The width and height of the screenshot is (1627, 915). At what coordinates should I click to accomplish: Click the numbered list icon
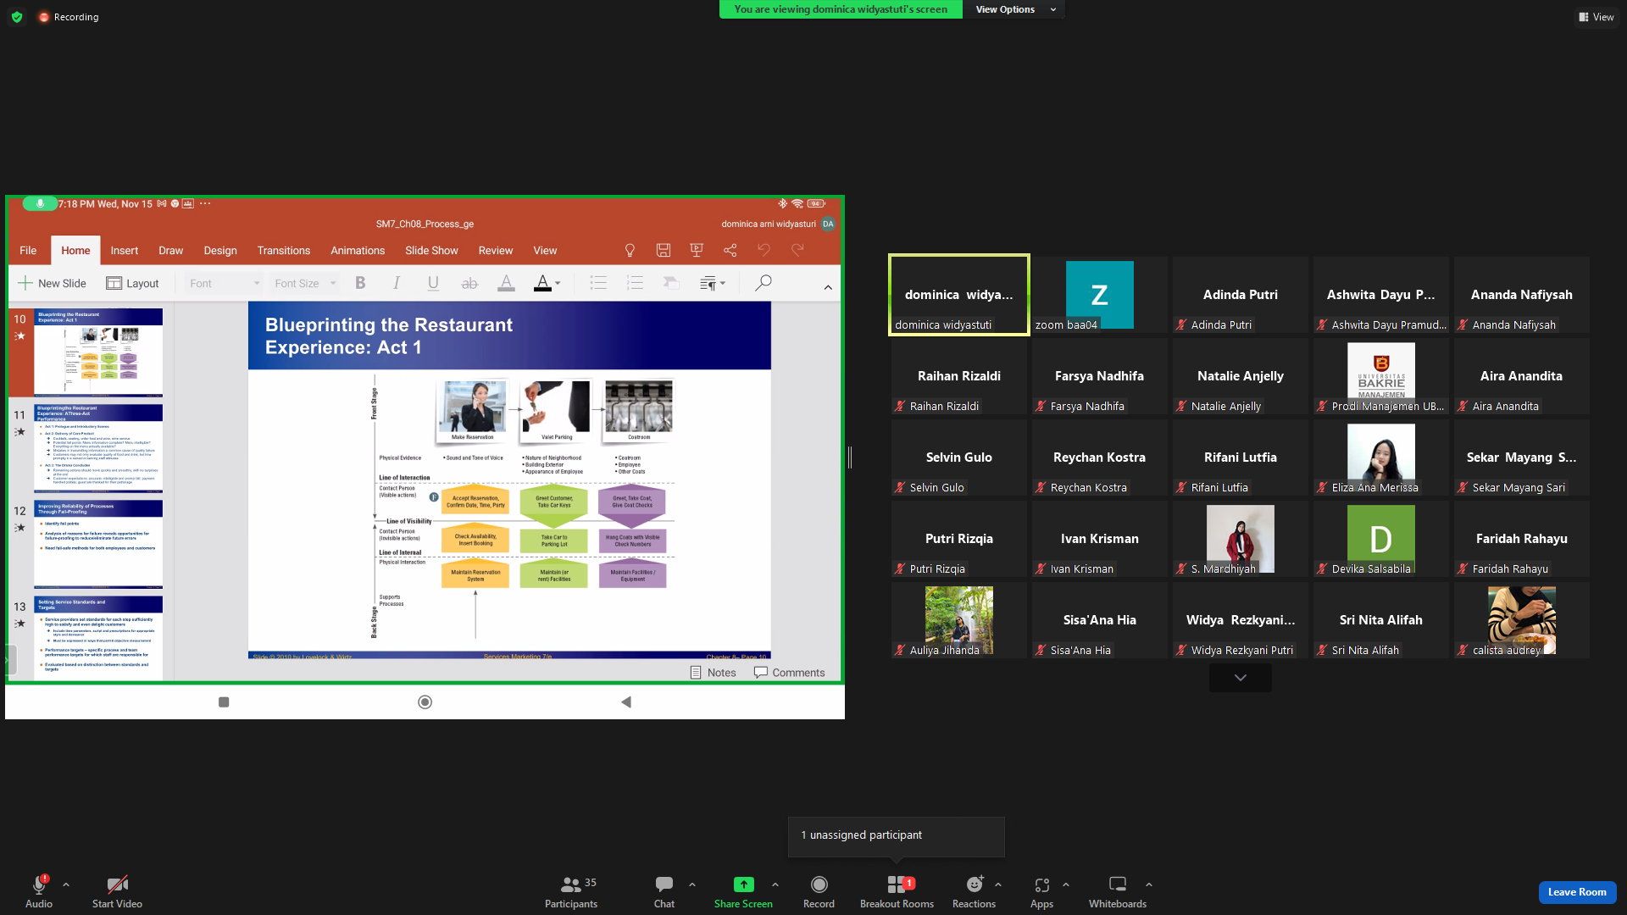coord(635,283)
